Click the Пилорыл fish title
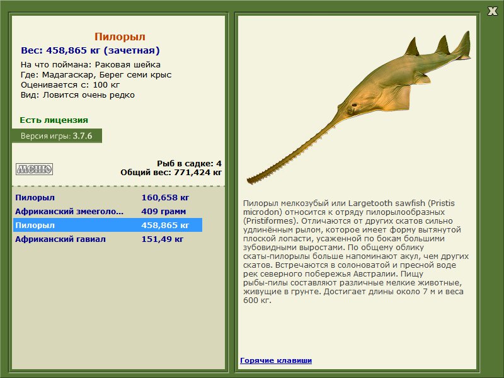 click(120, 37)
